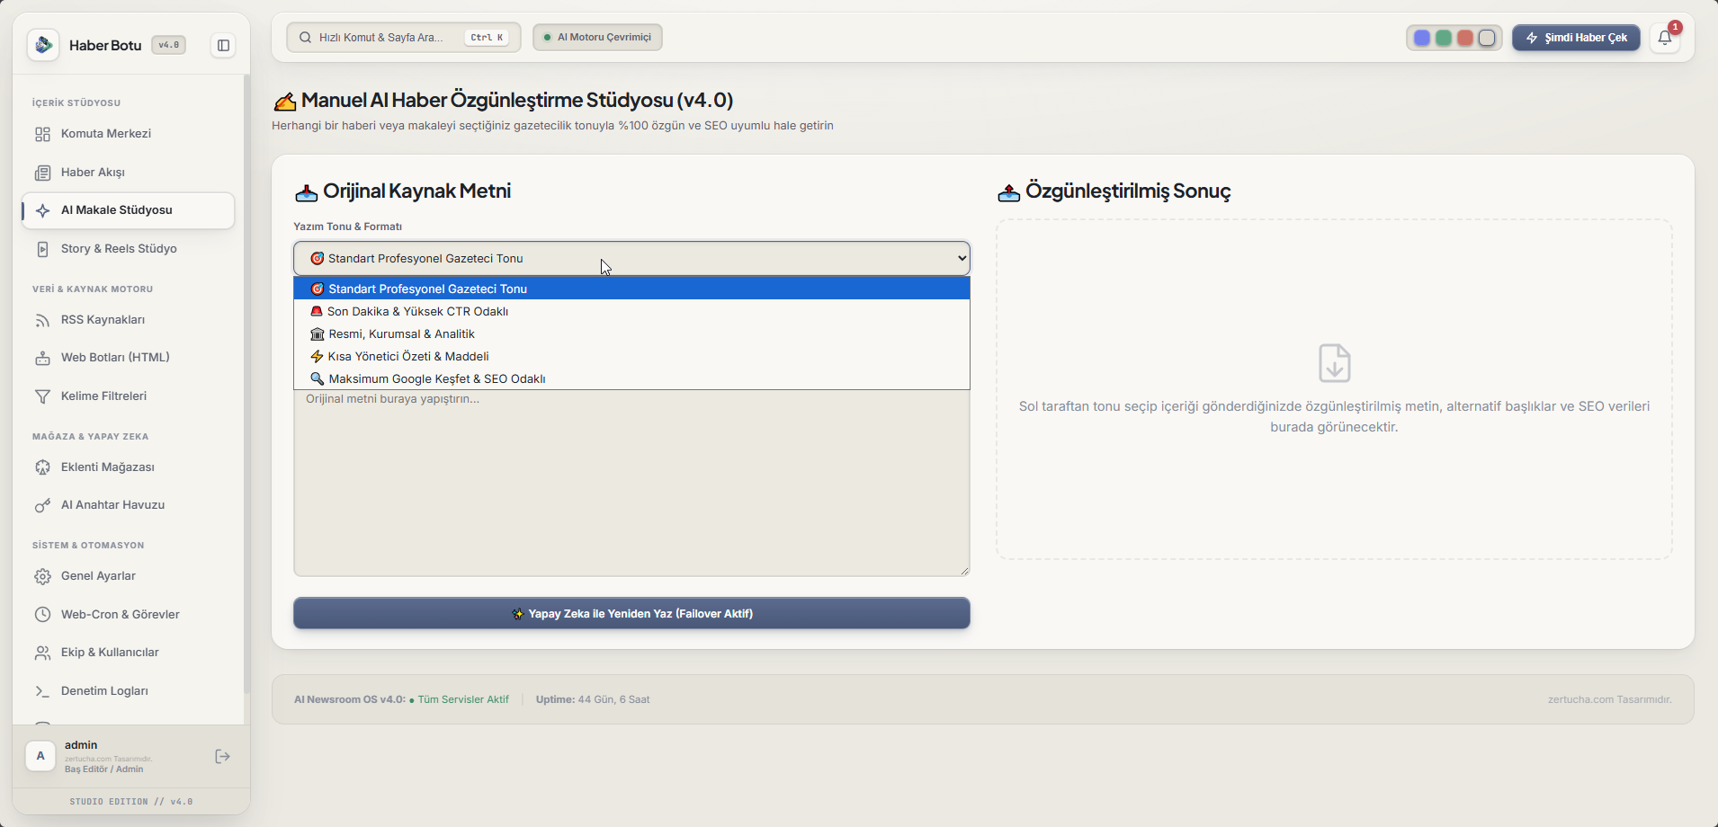
Task: Click the sidebar vertical scrollbar
Action: coord(246,385)
